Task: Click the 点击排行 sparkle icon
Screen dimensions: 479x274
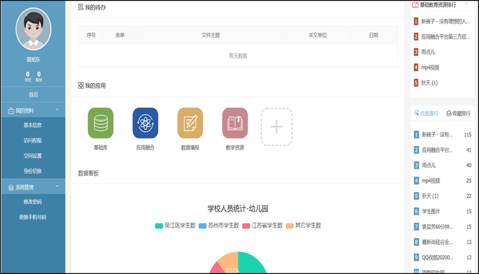Action: 416,113
